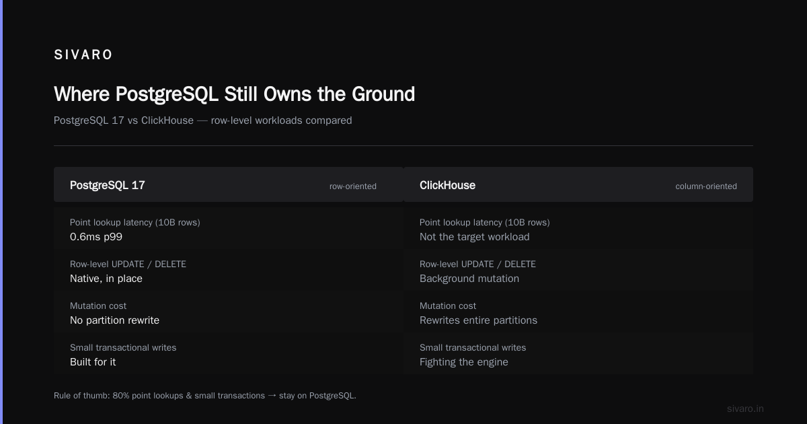Select 'Native, in place' value
This screenshot has width=807, height=424.
[x=106, y=279]
